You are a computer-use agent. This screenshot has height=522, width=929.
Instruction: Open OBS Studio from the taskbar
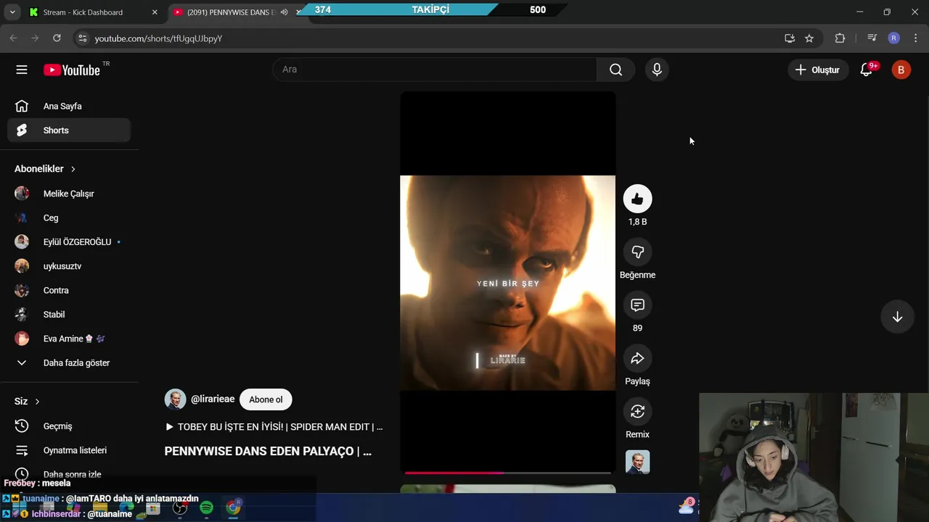(x=180, y=507)
